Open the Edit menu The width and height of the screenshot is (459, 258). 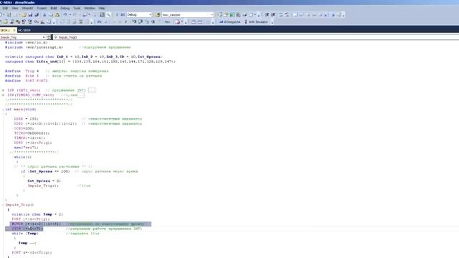coord(5,8)
